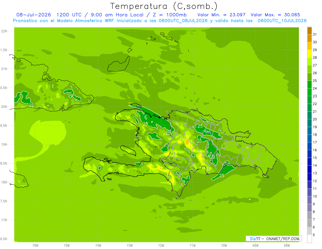The image size is (322, 249).
Task: Click legend swatch between 30 and 31
Action: 309,38
